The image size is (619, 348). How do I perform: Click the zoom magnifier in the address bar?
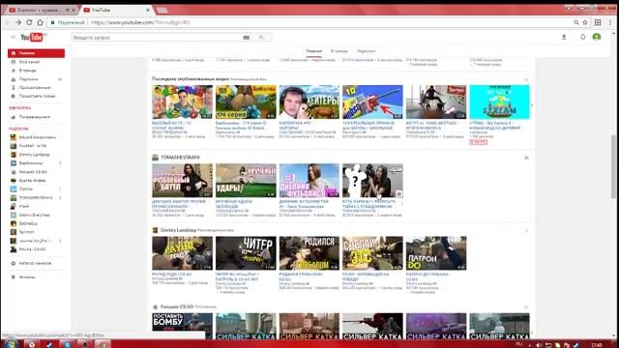click(x=576, y=22)
